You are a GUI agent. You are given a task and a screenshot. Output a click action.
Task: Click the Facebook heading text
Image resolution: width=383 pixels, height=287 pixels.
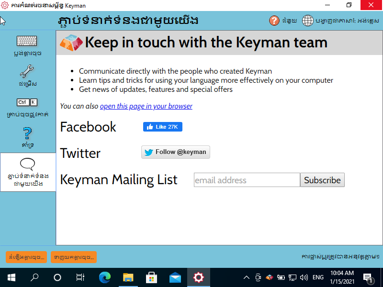pyautogui.click(x=88, y=127)
